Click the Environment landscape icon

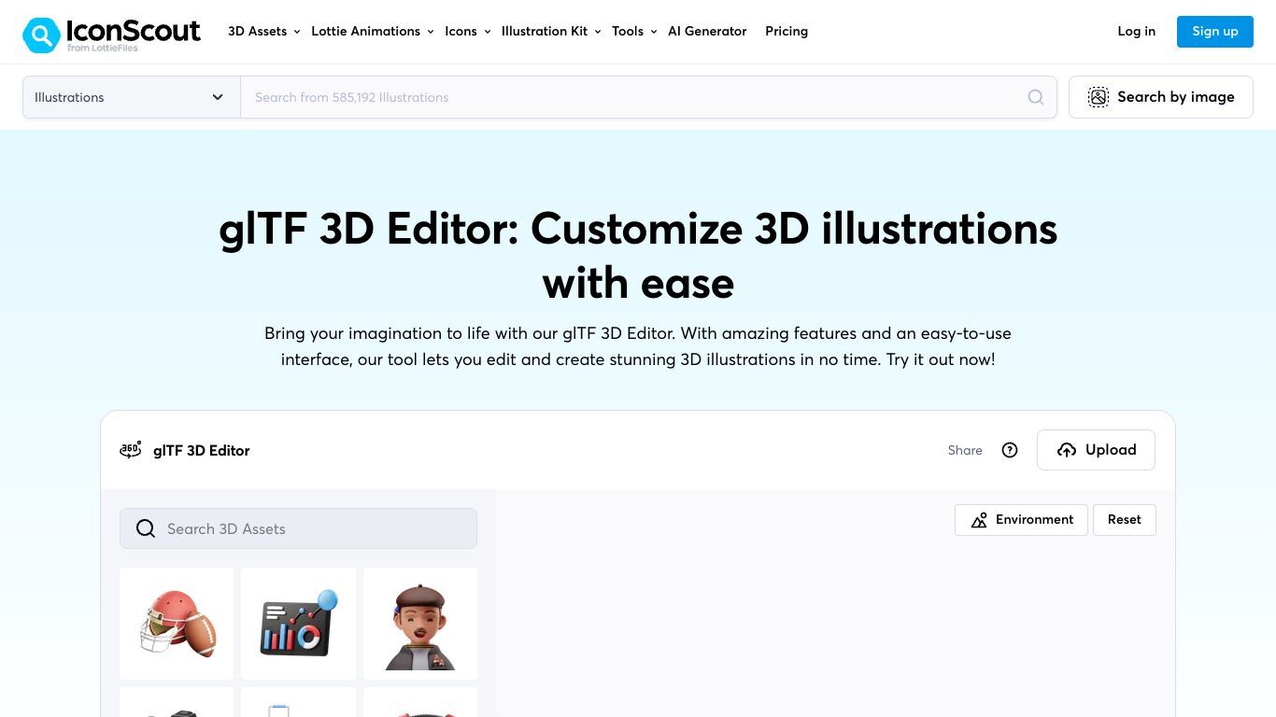click(x=979, y=520)
